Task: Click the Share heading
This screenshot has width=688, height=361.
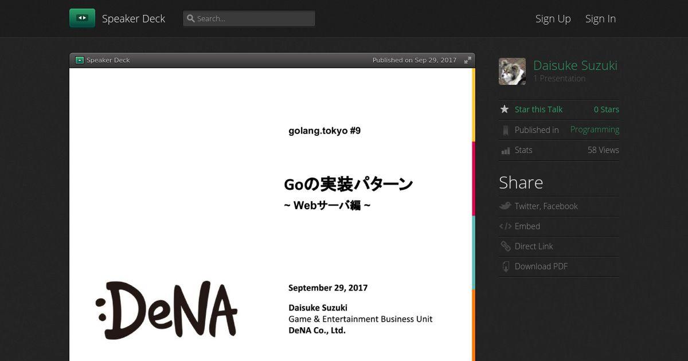Action: click(x=521, y=182)
